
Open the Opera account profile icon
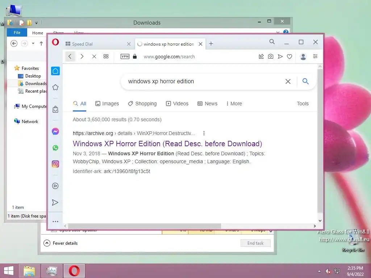303,56
